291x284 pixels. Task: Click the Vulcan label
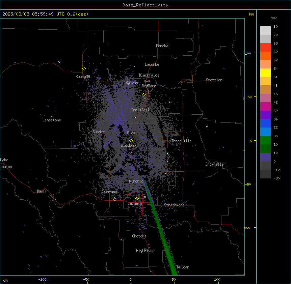coord(183,267)
